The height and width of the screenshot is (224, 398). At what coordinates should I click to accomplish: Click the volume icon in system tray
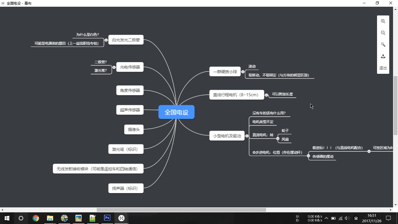pos(347,218)
